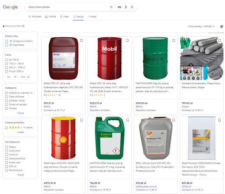Viewport: 225px width, 194px height.
Task: Select price 'Do 100 zł'
Action: (x=7, y=60)
